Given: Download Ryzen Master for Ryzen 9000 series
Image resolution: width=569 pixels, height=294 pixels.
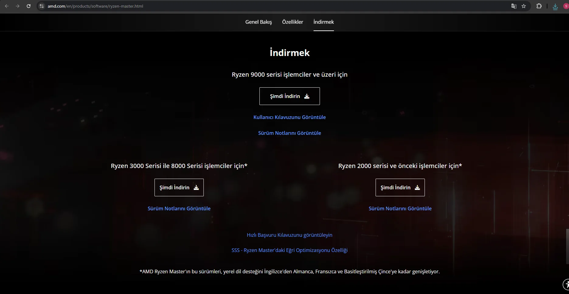Looking at the screenshot, I should coord(290,96).
